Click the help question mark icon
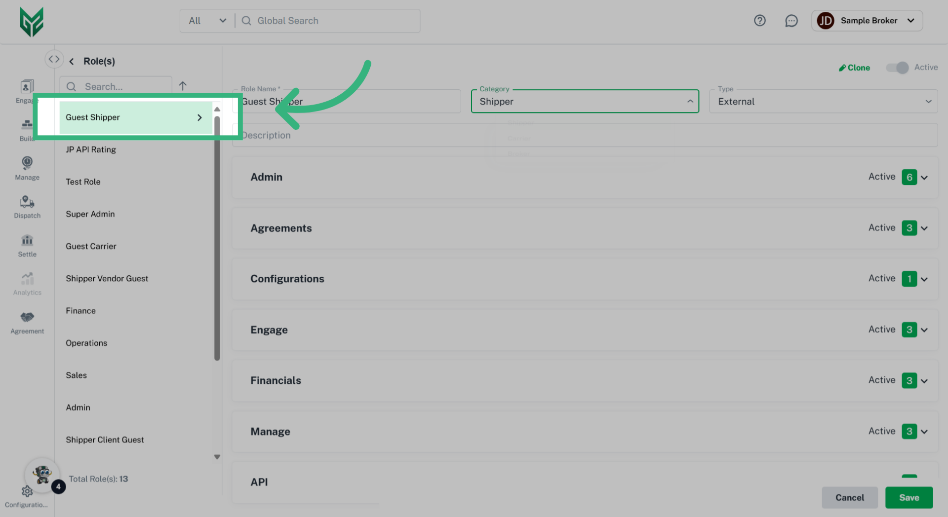The image size is (948, 517). pyautogui.click(x=759, y=21)
